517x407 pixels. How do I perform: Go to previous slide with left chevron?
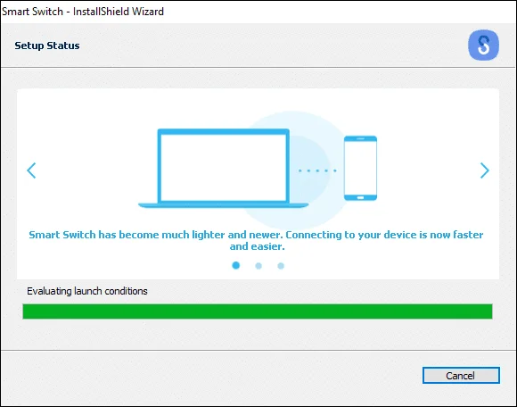[x=31, y=170]
